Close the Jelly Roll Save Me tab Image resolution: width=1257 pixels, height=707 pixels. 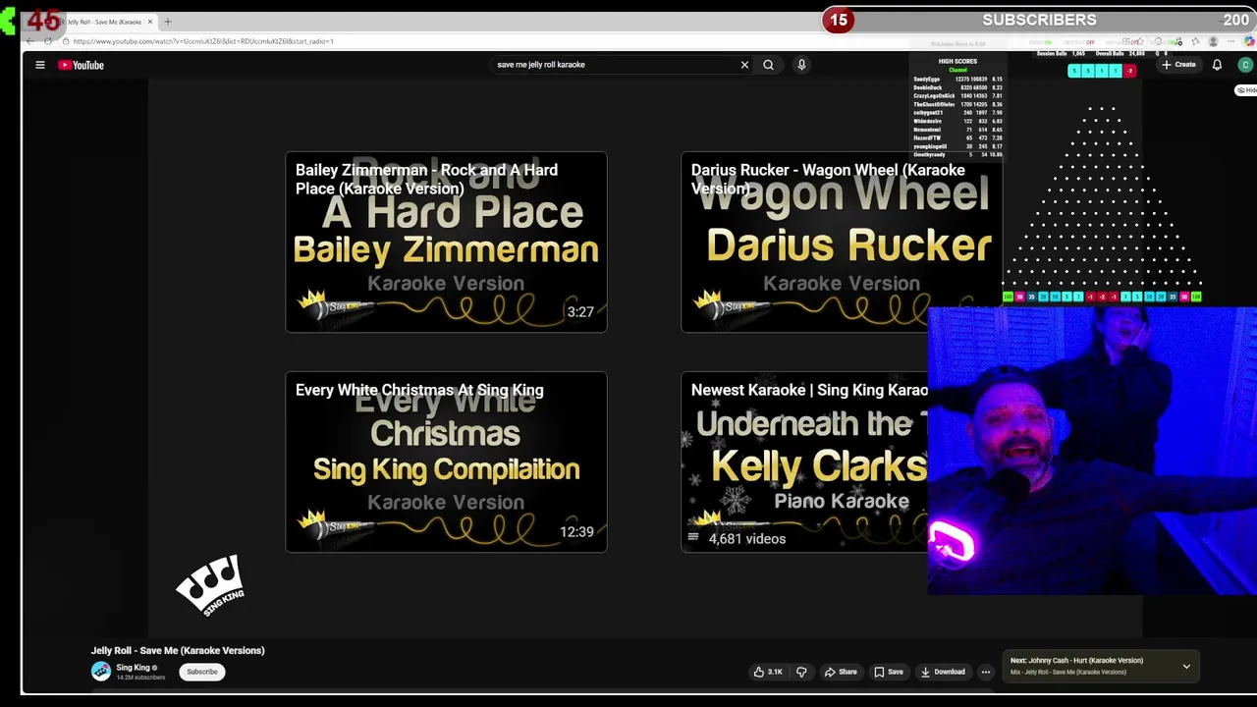pyautogui.click(x=150, y=22)
